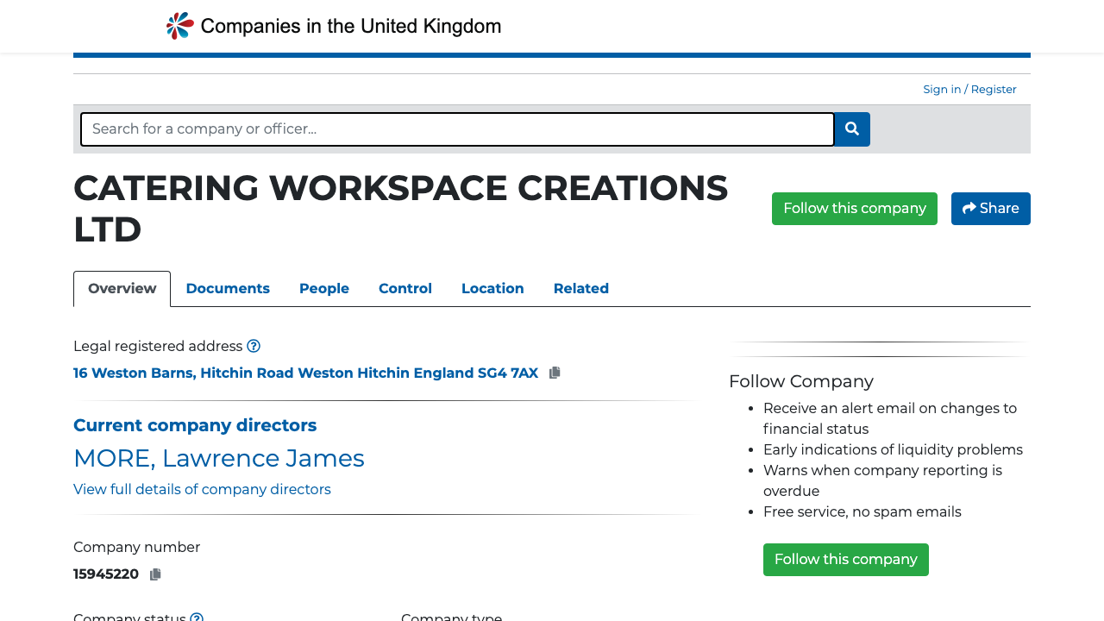Open the Location tab
The image size is (1104, 621).
492,288
